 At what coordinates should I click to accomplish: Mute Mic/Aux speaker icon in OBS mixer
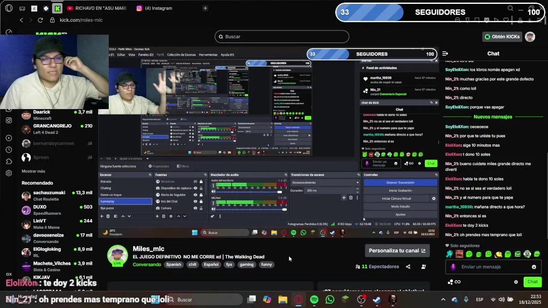pos(213,209)
